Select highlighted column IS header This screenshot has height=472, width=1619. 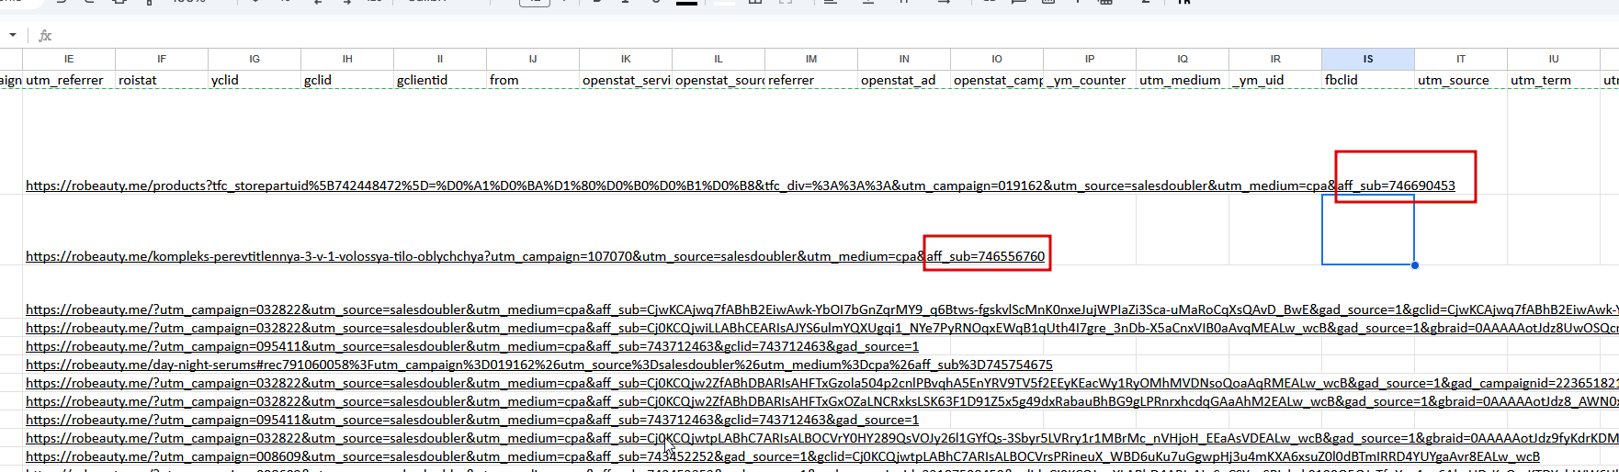pyautogui.click(x=1368, y=59)
